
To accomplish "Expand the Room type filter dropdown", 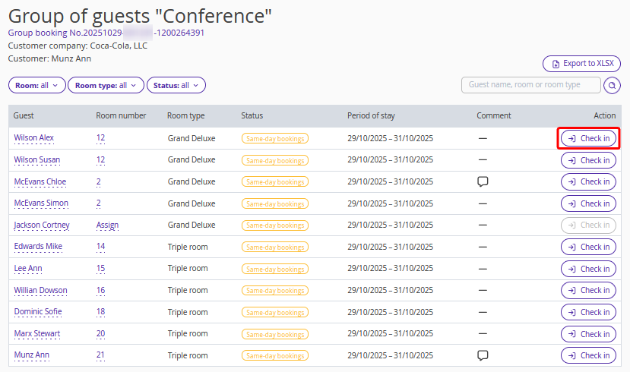I will pos(105,86).
